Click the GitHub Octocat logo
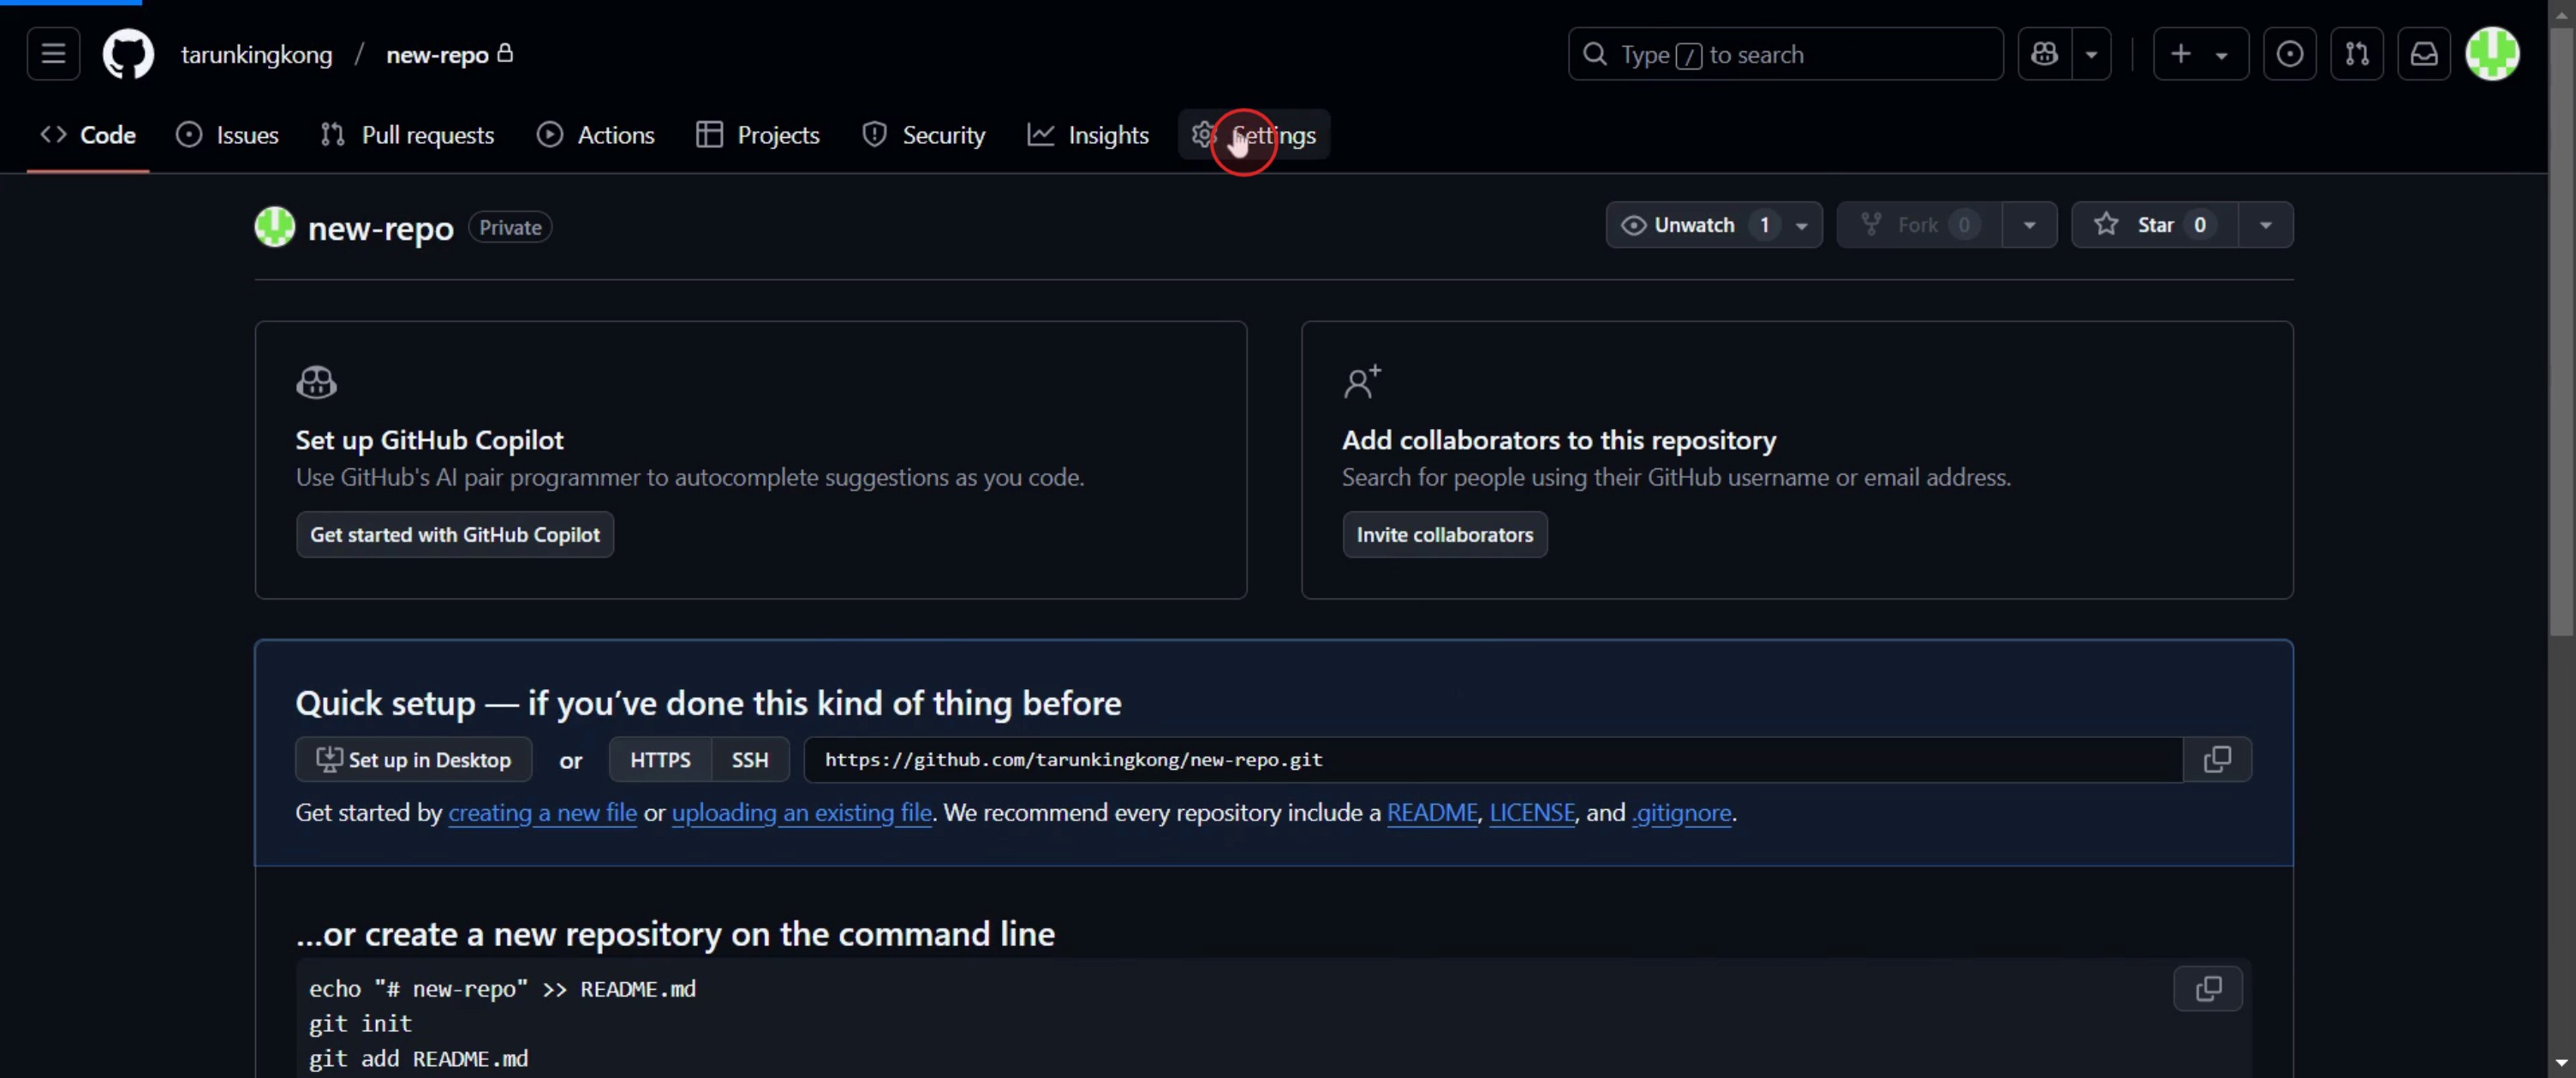The height and width of the screenshot is (1078, 2576). [128, 54]
